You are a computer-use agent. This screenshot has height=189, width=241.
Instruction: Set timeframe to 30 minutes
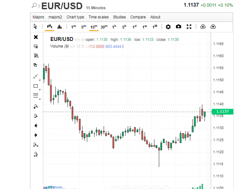point(104,27)
